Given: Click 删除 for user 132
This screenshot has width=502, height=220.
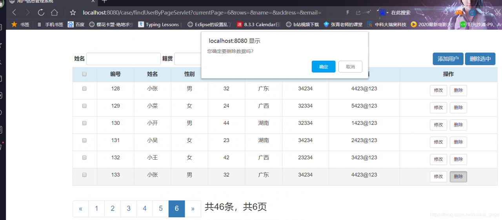Looking at the screenshot, I should (x=458, y=159).
